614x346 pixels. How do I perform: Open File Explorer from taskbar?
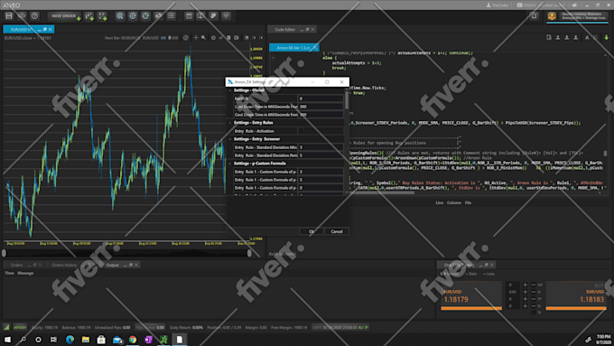coord(86,340)
